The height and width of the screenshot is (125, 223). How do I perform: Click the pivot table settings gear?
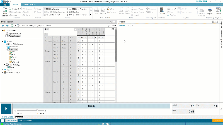click(x=113, y=29)
